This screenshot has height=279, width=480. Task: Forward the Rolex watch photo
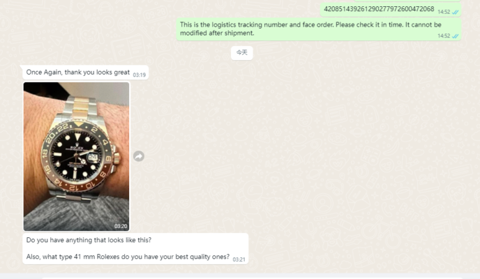point(139,156)
